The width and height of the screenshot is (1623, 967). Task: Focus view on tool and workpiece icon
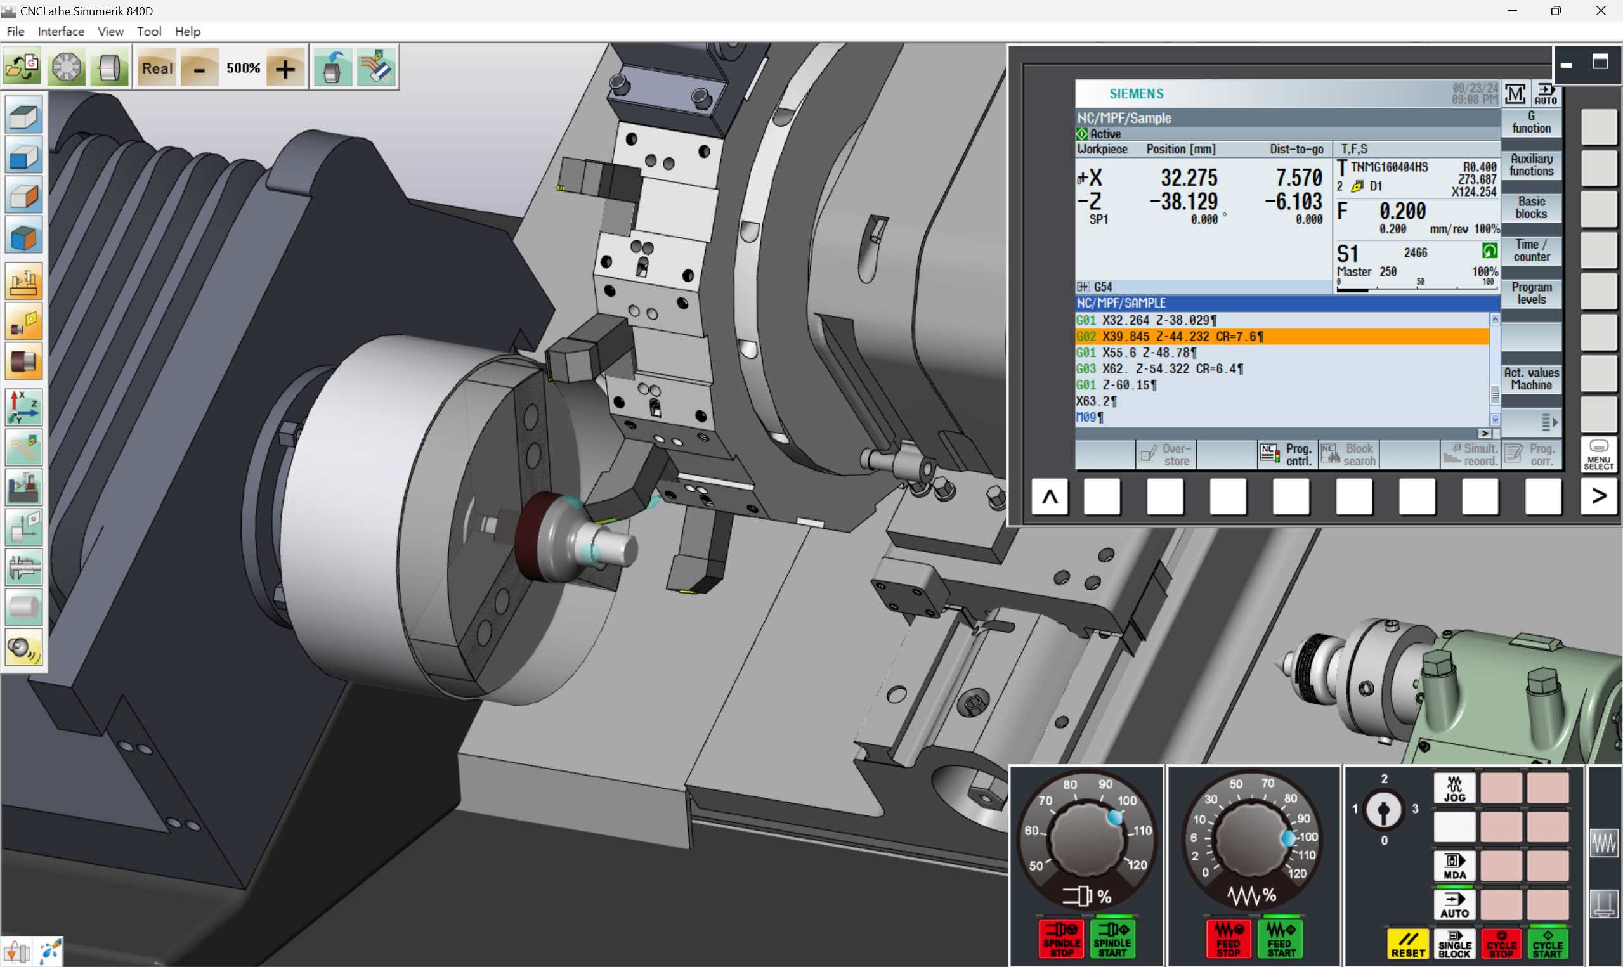[x=23, y=322]
